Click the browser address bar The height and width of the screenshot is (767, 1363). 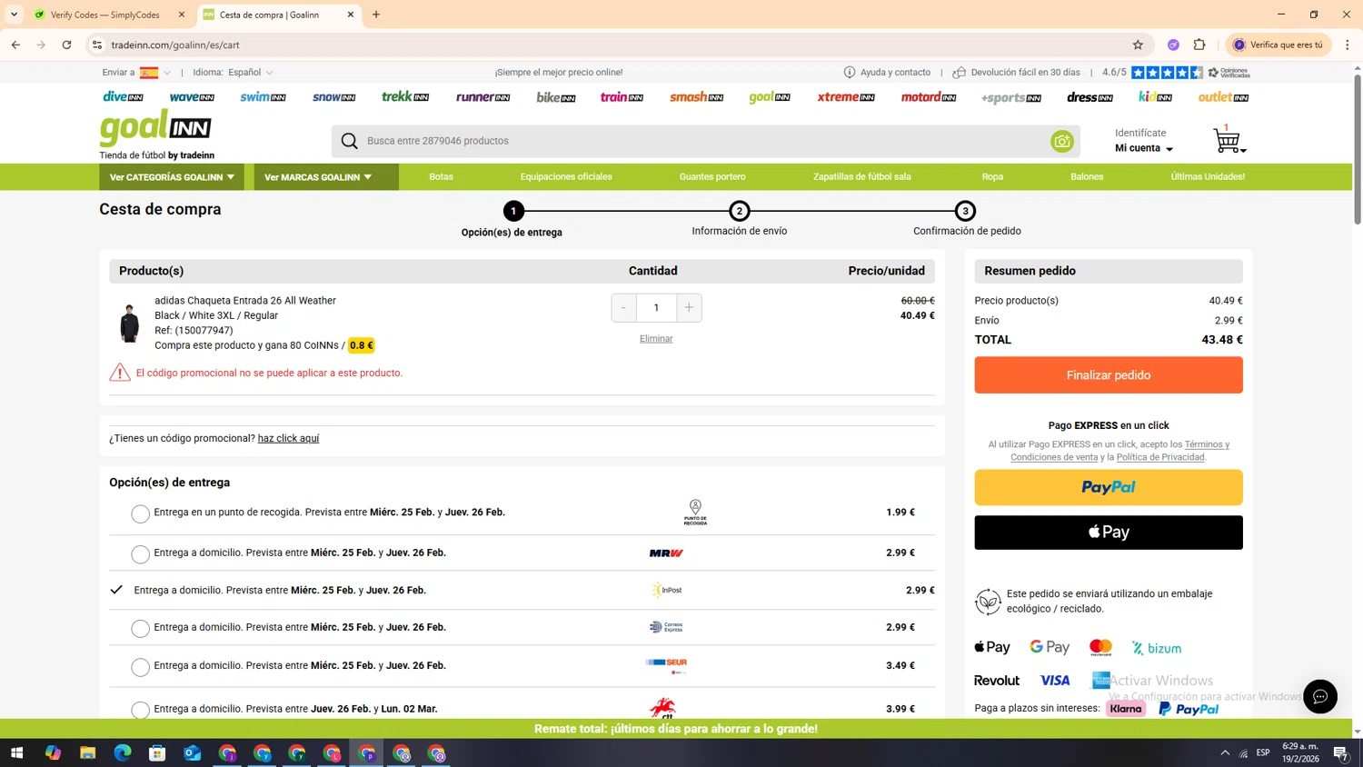pos(618,45)
